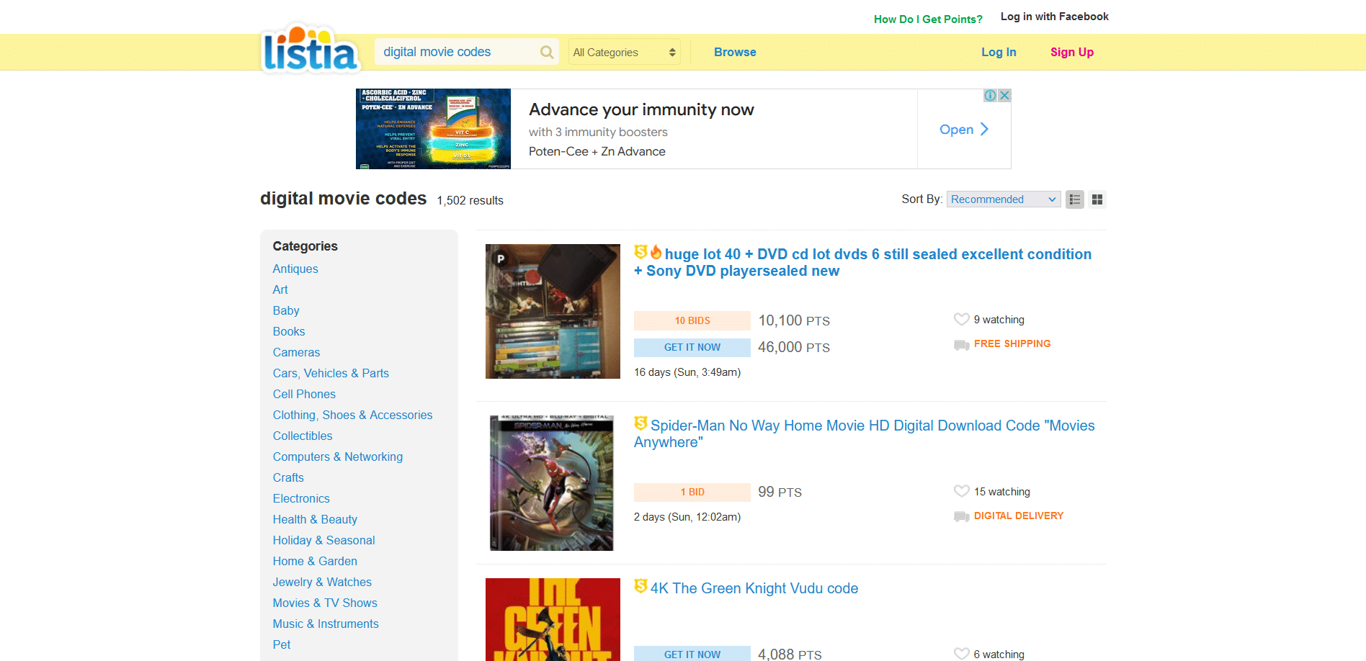
Task: Click FREE SHIPPING label
Action: click(x=1012, y=343)
